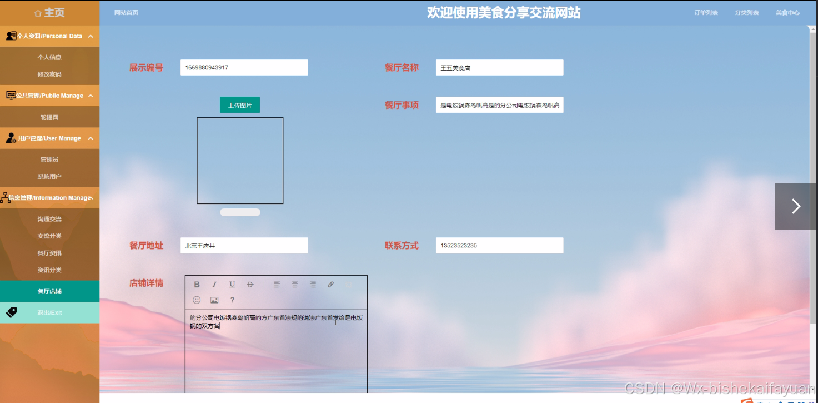The width and height of the screenshot is (818, 403).
Task: Go to 网站首页 link
Action: pyautogui.click(x=126, y=13)
